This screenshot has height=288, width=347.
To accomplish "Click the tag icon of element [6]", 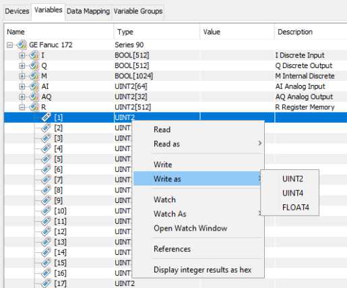I will (46, 169).
